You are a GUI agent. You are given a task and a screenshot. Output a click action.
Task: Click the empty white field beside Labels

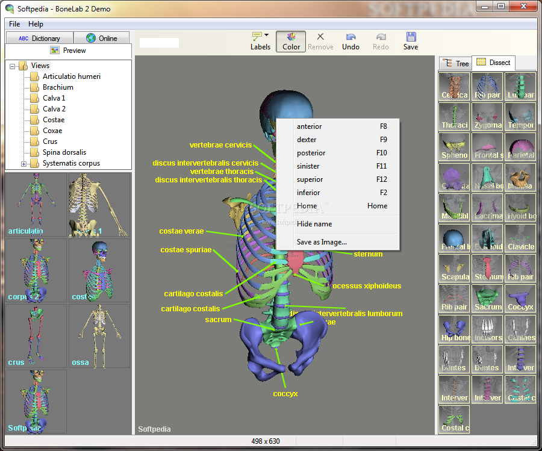(159, 43)
